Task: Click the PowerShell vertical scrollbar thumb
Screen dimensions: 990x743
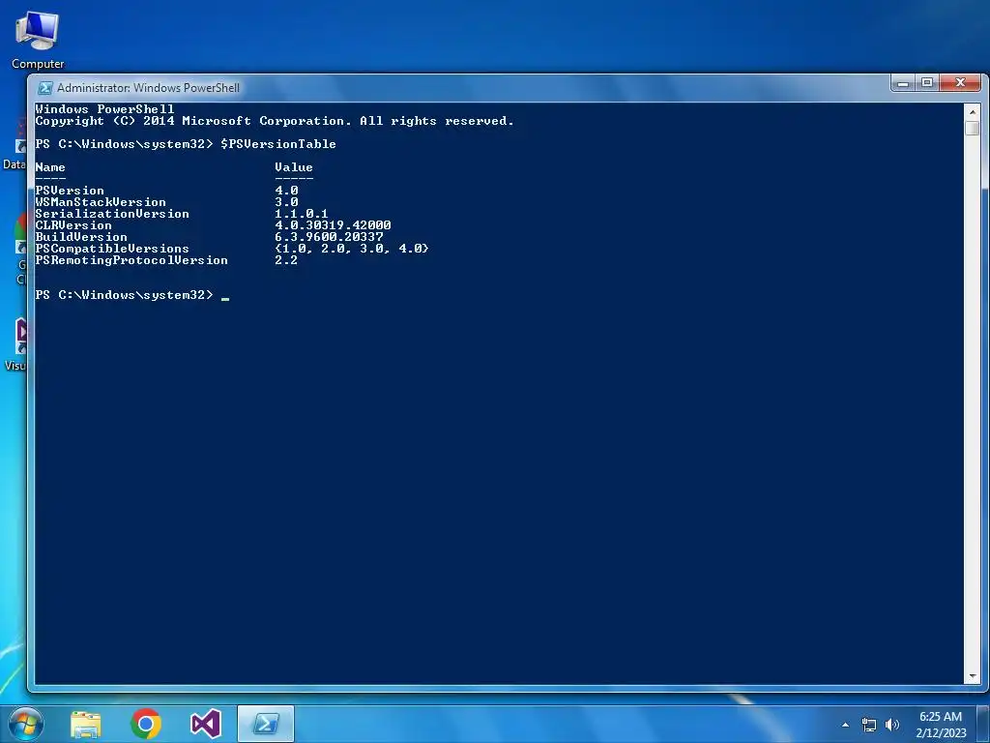Action: pyautogui.click(x=973, y=129)
